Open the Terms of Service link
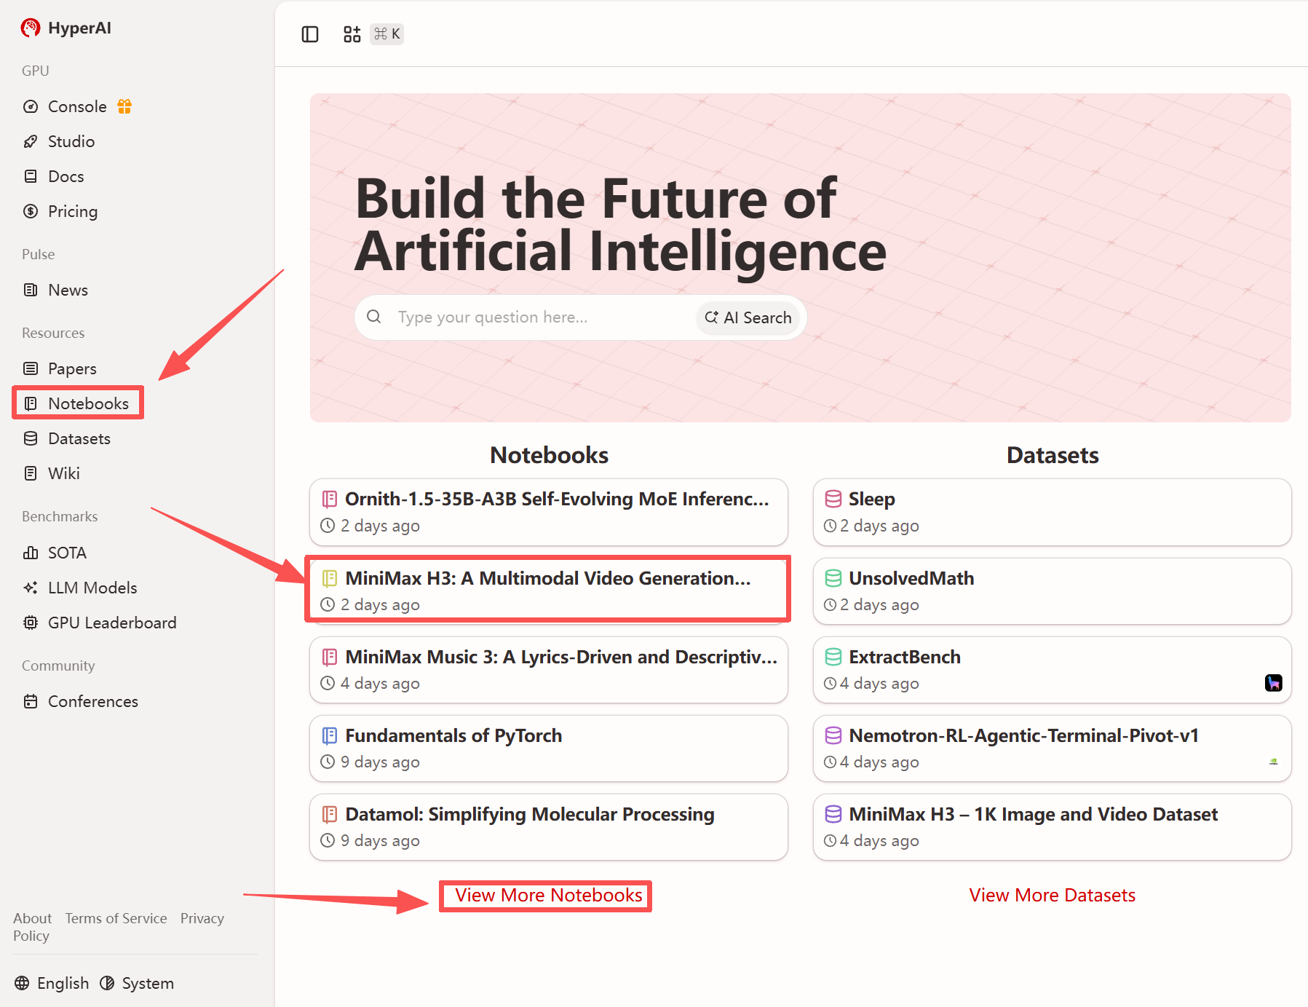The width and height of the screenshot is (1308, 1007). pyautogui.click(x=116, y=919)
